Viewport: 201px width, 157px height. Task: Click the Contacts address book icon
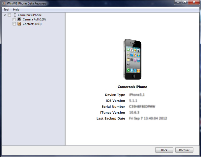19,24
